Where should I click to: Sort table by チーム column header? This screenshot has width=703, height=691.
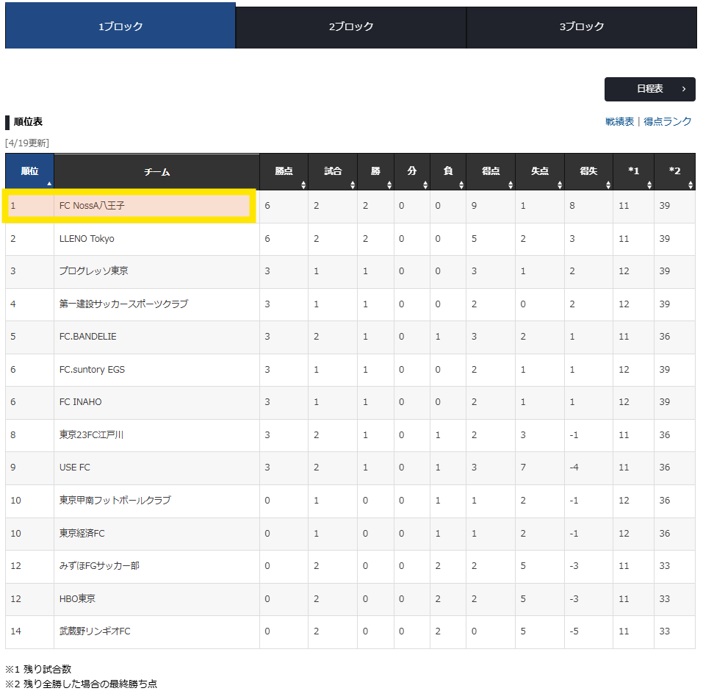[156, 172]
